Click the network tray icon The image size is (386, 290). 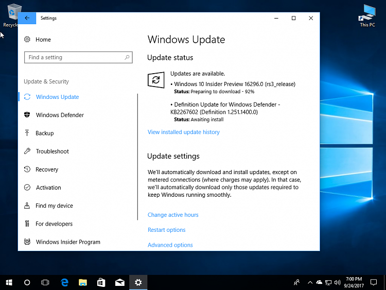[328, 282]
